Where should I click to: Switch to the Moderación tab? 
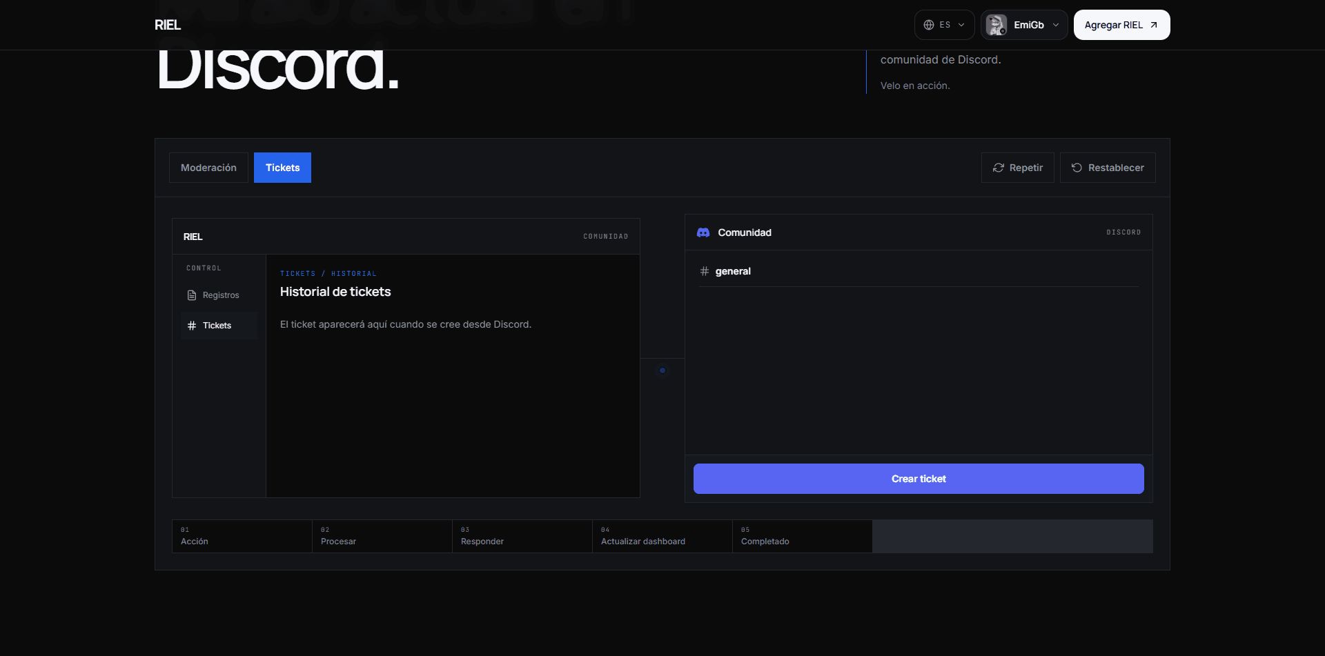tap(208, 168)
